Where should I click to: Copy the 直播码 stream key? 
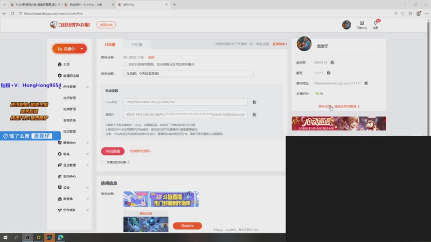pos(254,115)
